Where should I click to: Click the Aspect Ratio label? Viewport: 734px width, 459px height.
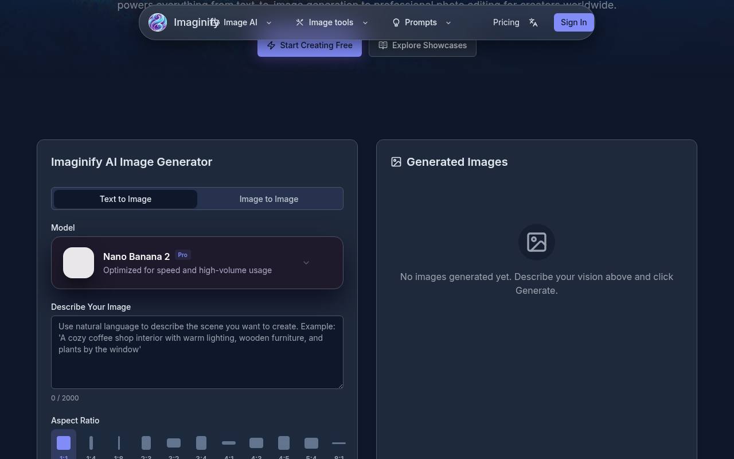click(75, 421)
